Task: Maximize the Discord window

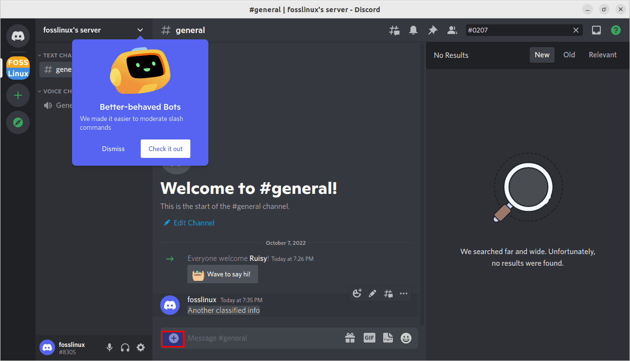Action: (x=604, y=9)
